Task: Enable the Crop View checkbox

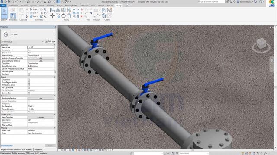Action: point(29,80)
